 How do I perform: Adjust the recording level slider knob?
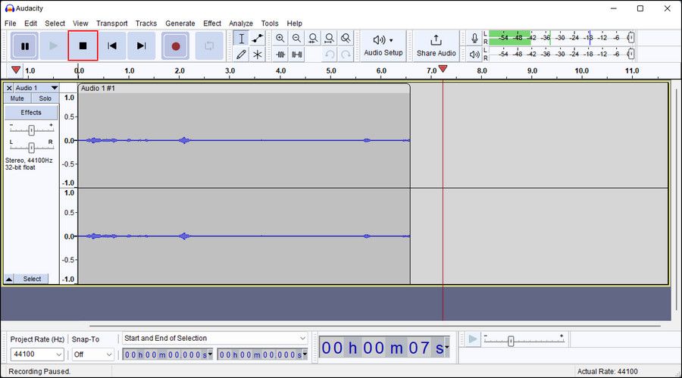coord(630,38)
